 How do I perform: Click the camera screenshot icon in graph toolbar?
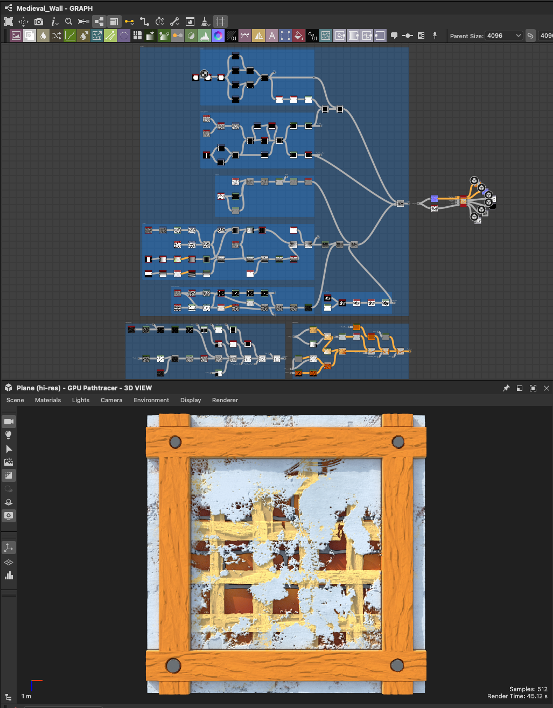39,22
